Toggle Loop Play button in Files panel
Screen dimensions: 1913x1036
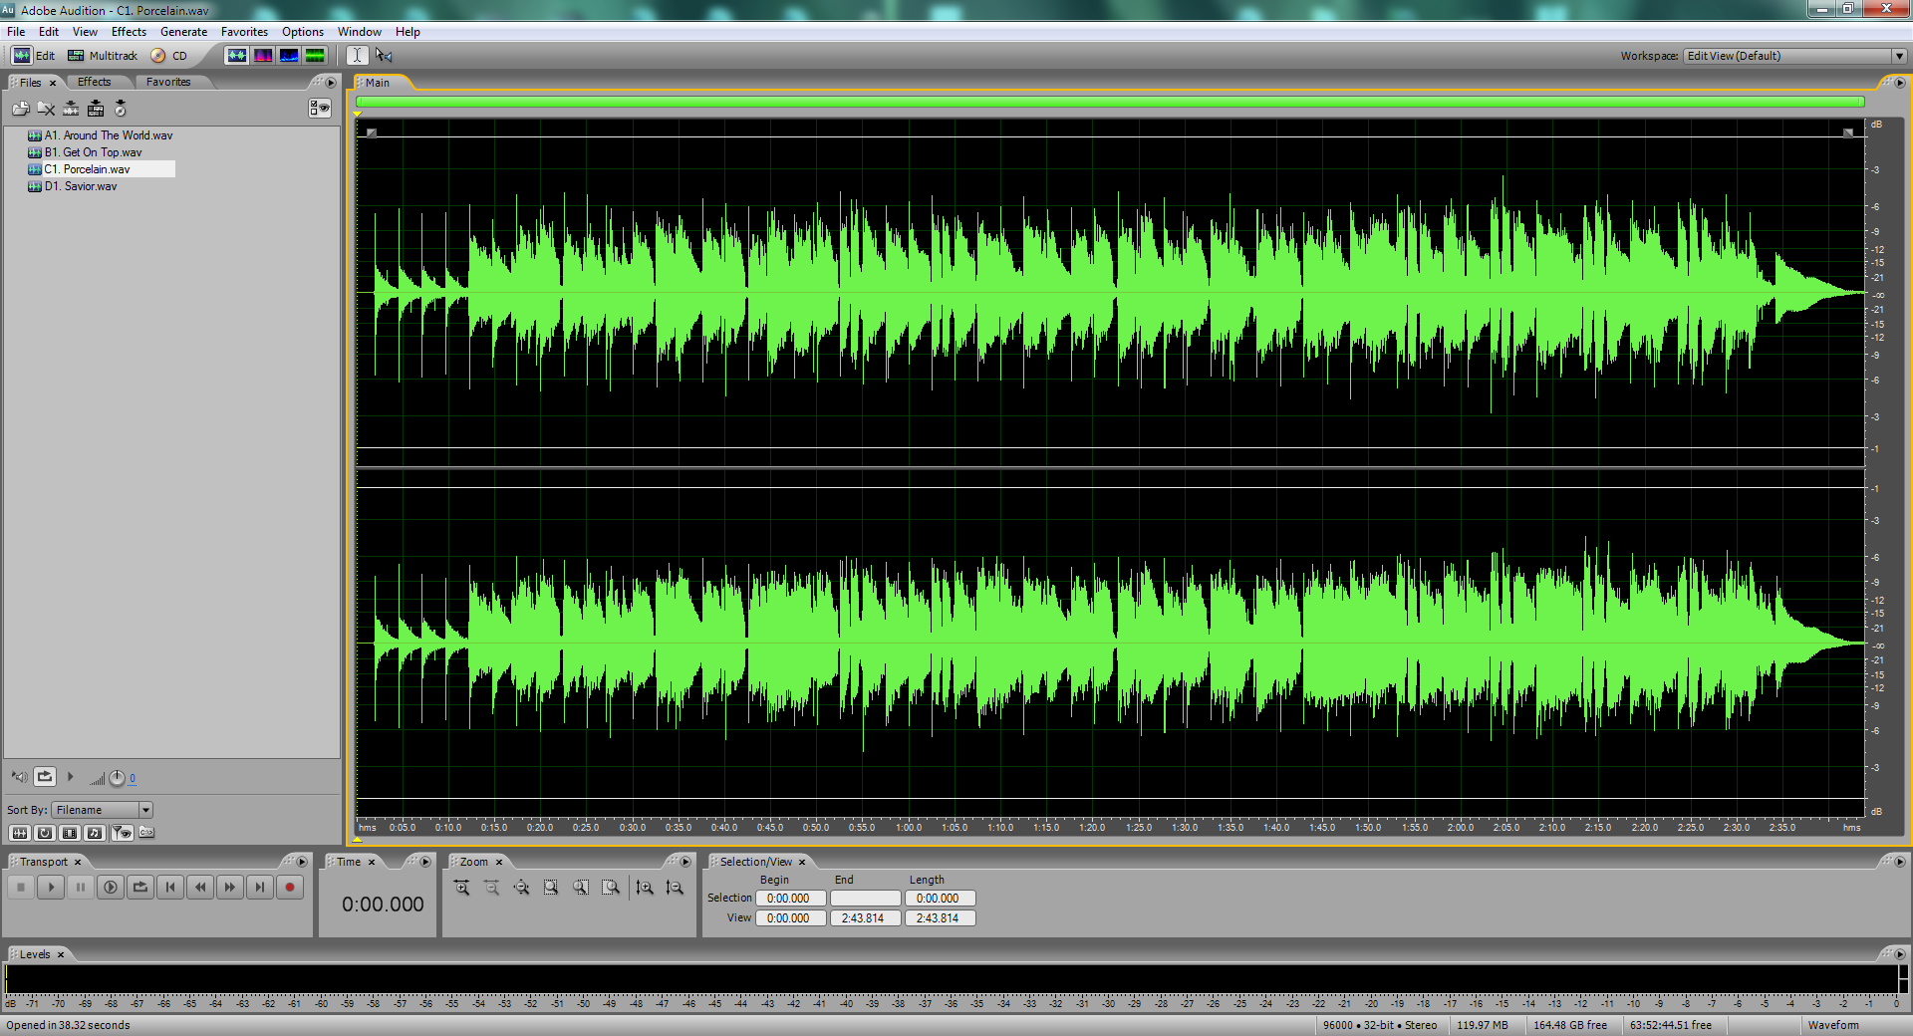pyautogui.click(x=45, y=776)
